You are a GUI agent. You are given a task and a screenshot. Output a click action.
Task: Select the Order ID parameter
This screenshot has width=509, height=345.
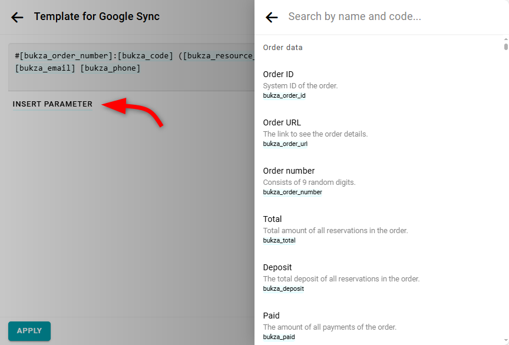[x=278, y=74]
